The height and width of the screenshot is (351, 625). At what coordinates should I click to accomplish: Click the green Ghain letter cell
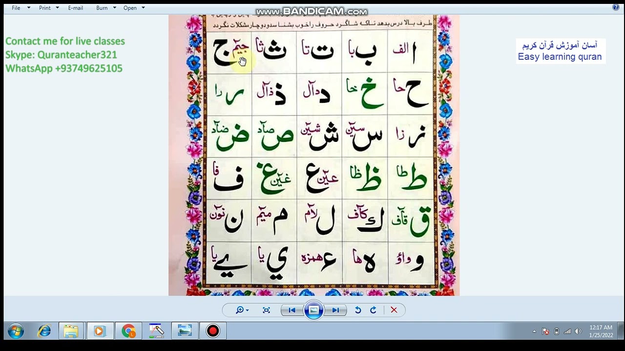point(274,178)
